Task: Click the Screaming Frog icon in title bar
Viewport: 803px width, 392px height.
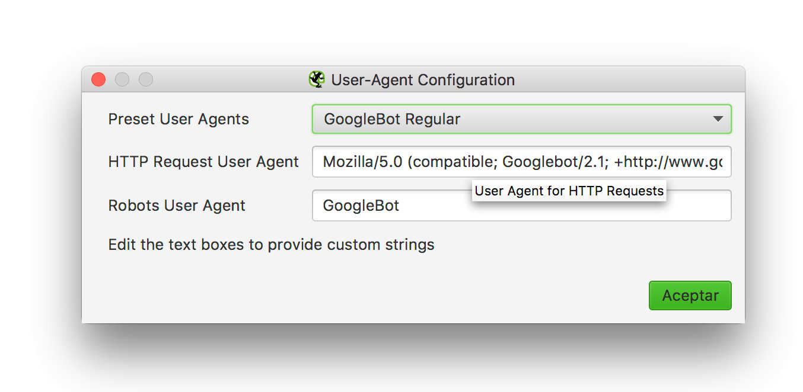Action: pyautogui.click(x=317, y=79)
